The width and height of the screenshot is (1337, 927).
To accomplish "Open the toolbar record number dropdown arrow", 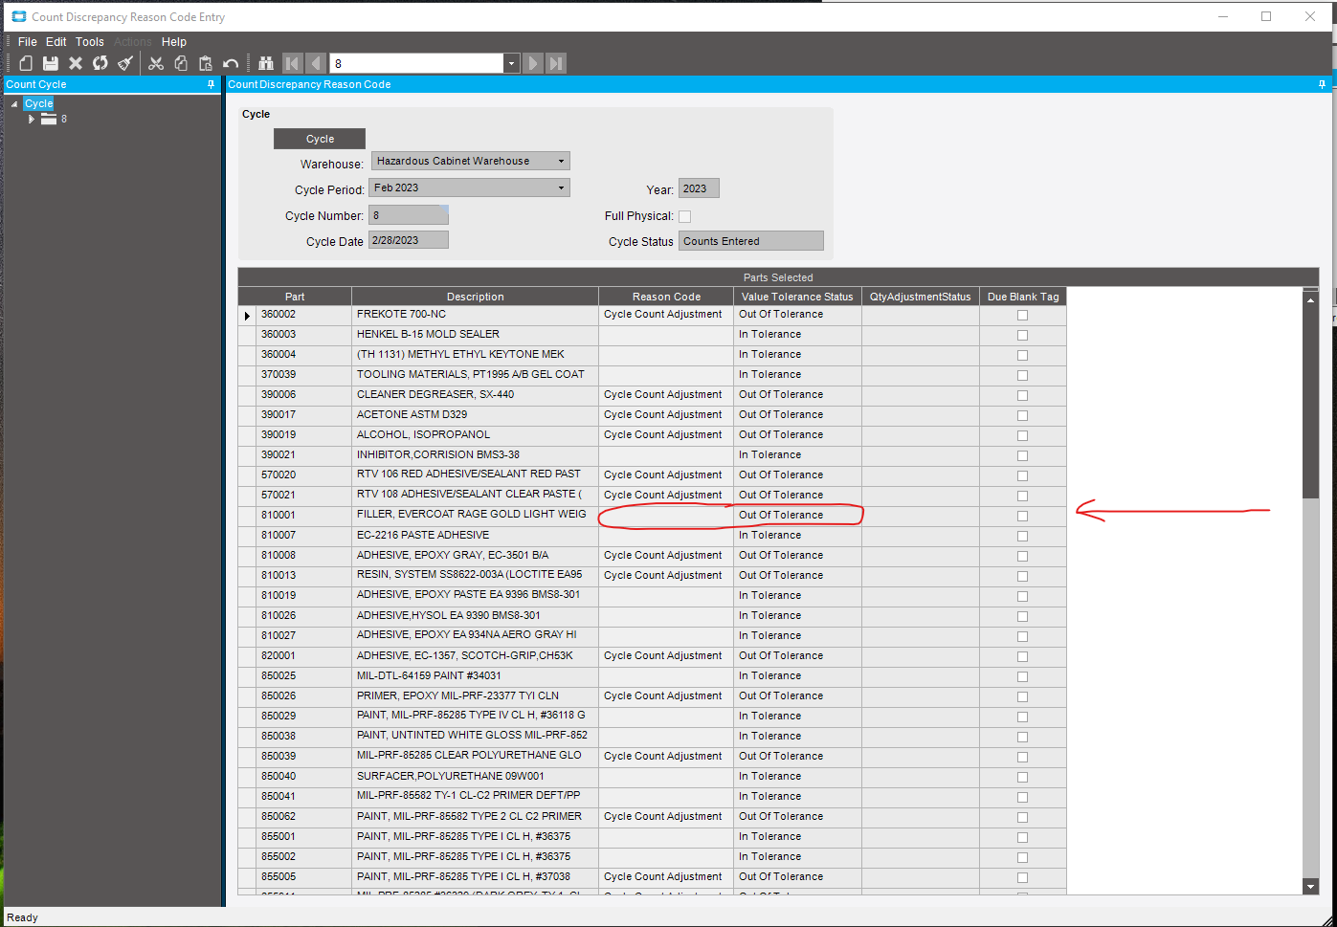I will pos(511,63).
